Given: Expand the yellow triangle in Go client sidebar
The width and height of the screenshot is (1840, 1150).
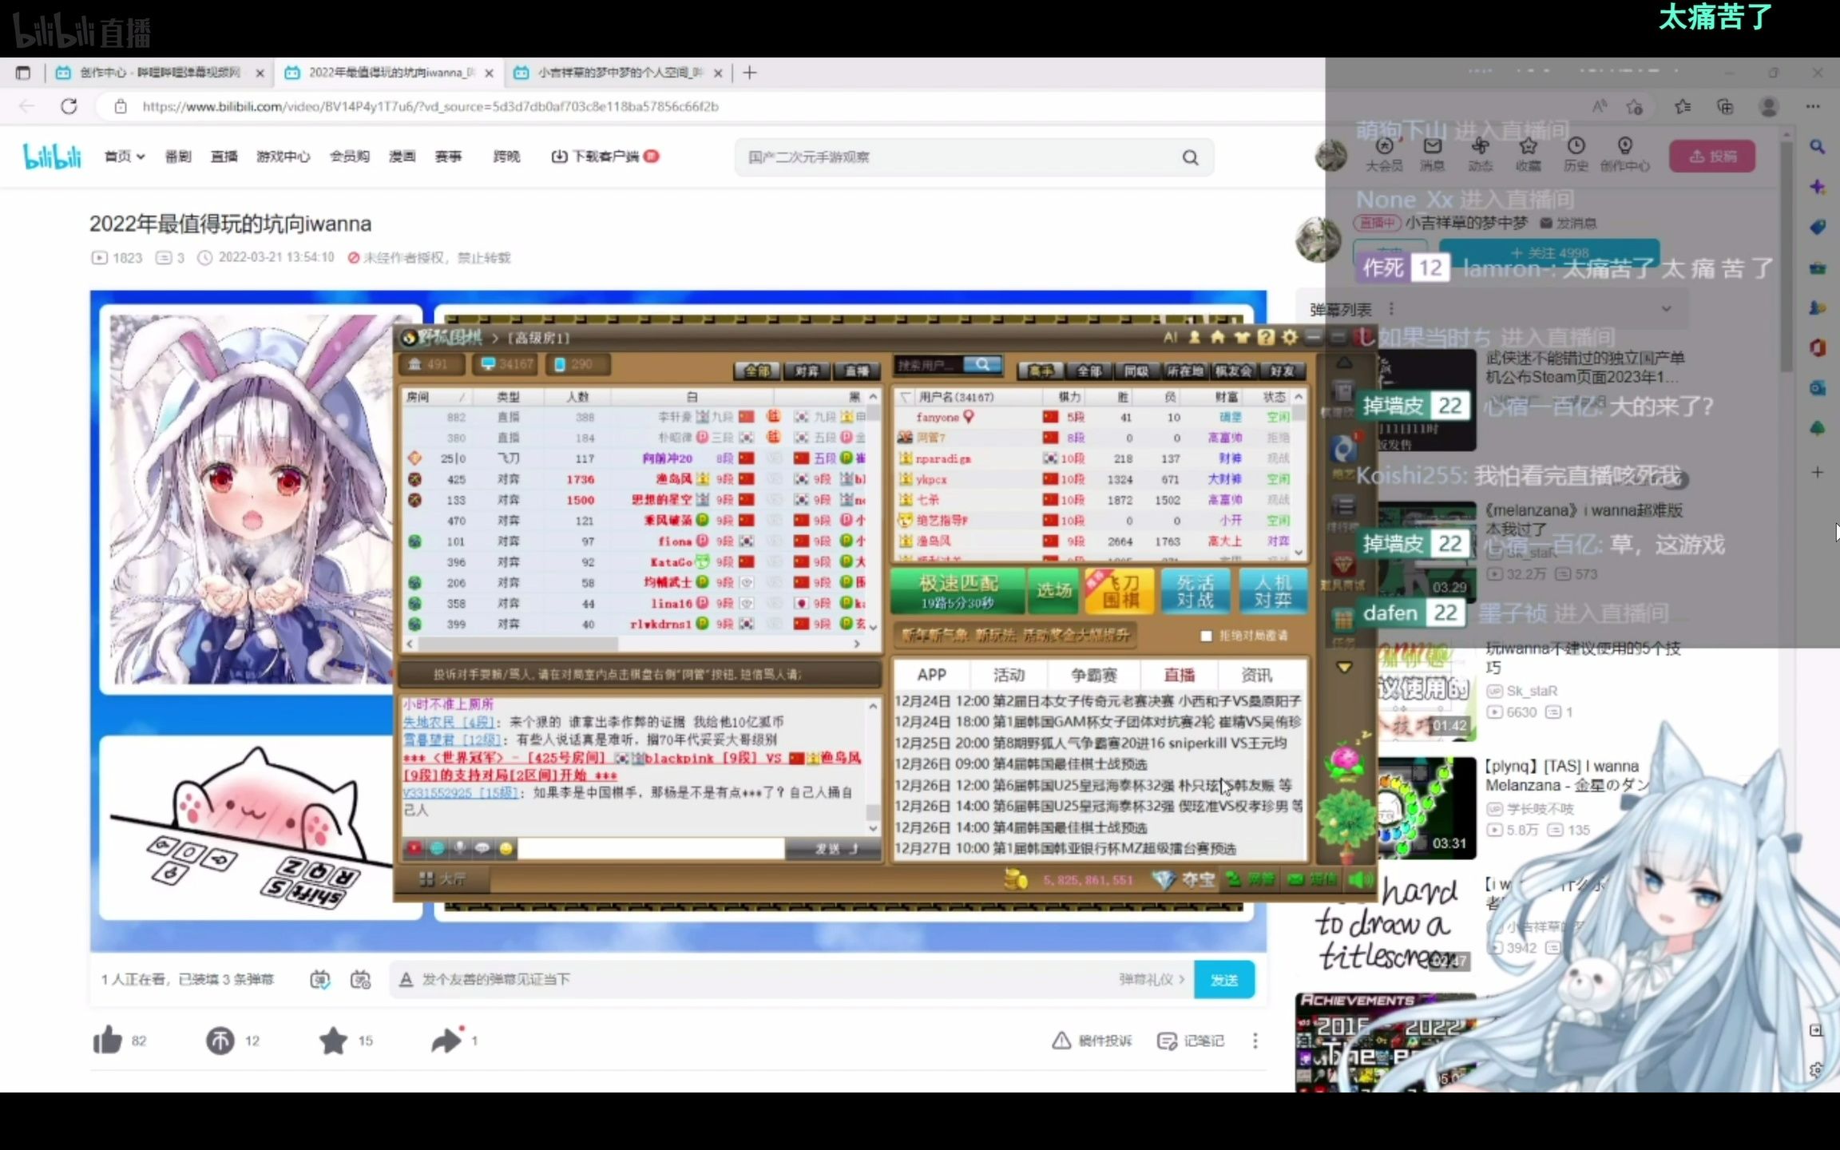Looking at the screenshot, I should coord(1344,667).
